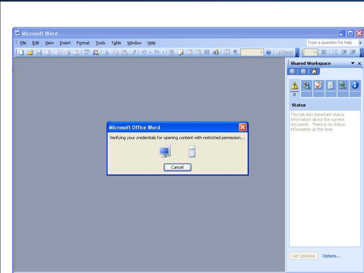
Task: Open the Research tool icon
Action: pyautogui.click(x=96, y=52)
